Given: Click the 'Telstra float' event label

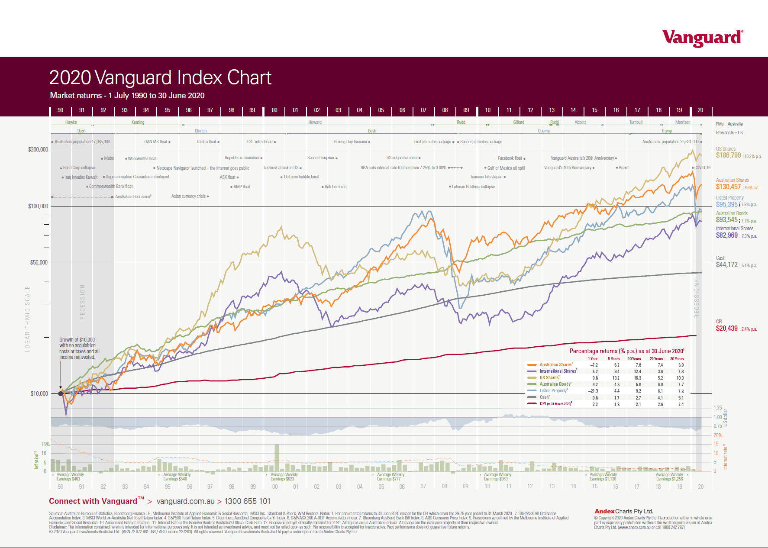Looking at the screenshot, I should [206, 142].
